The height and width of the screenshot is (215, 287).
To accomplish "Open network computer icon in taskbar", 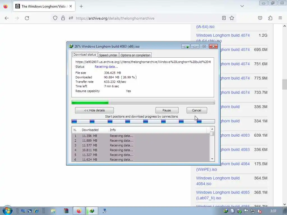I will 105,211.
